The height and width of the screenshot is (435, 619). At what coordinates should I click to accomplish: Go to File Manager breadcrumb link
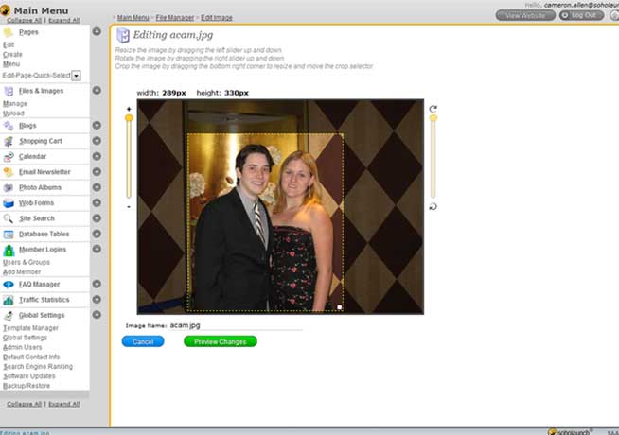(x=178, y=17)
